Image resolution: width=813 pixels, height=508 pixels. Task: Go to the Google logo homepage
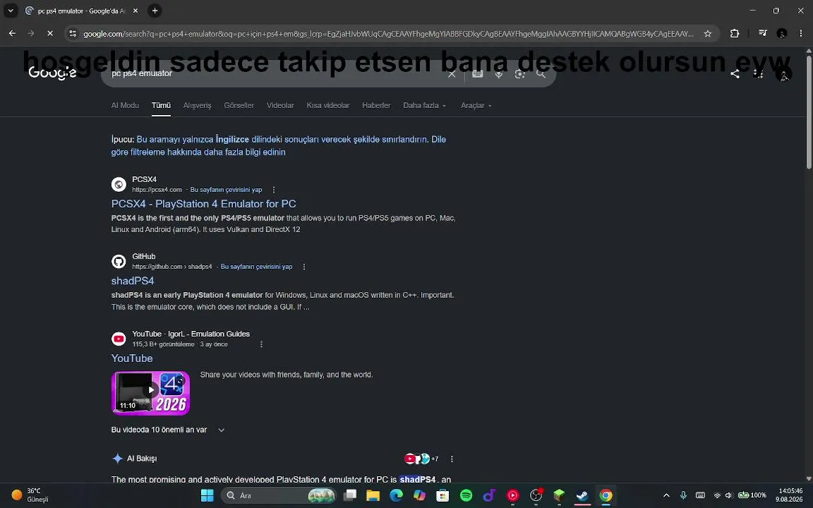52,73
